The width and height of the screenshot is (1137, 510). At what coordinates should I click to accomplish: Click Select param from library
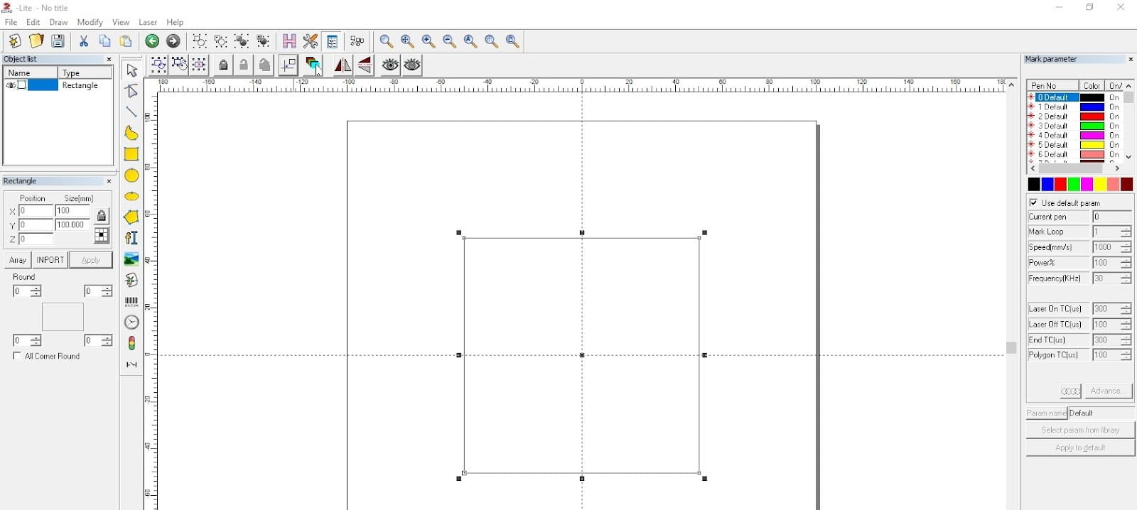[1080, 430]
